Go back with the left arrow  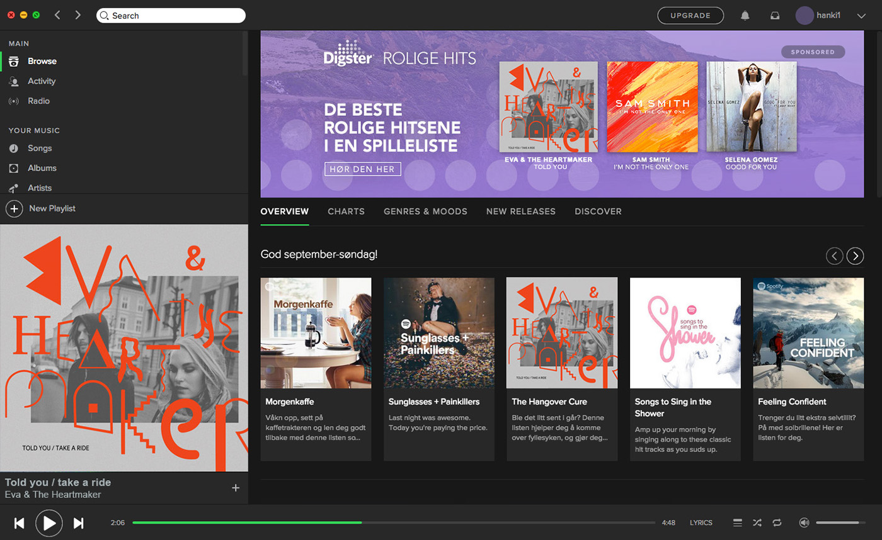pos(57,15)
